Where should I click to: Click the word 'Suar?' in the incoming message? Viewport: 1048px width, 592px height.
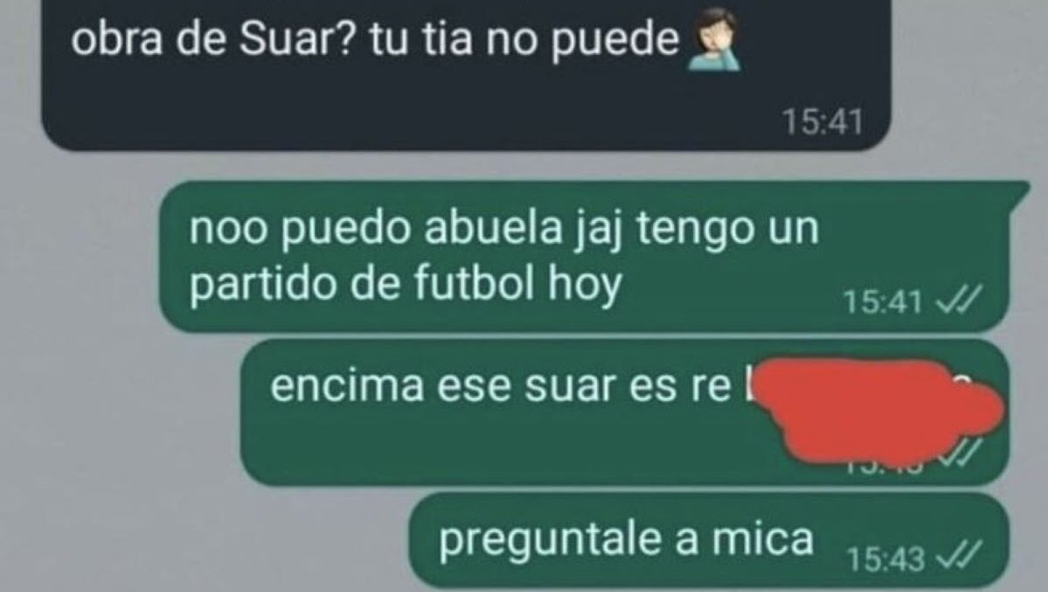[x=297, y=38]
